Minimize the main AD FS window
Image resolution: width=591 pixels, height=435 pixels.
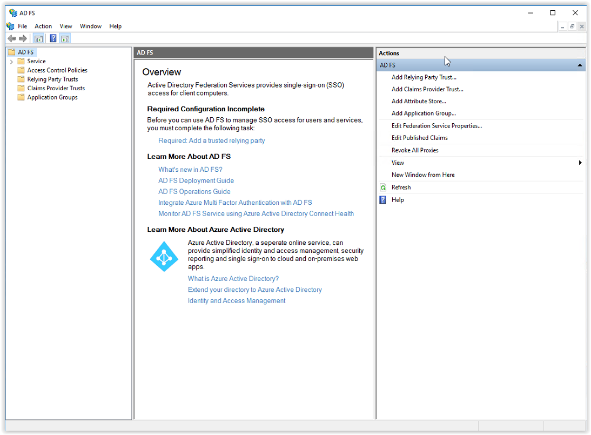[530, 13]
